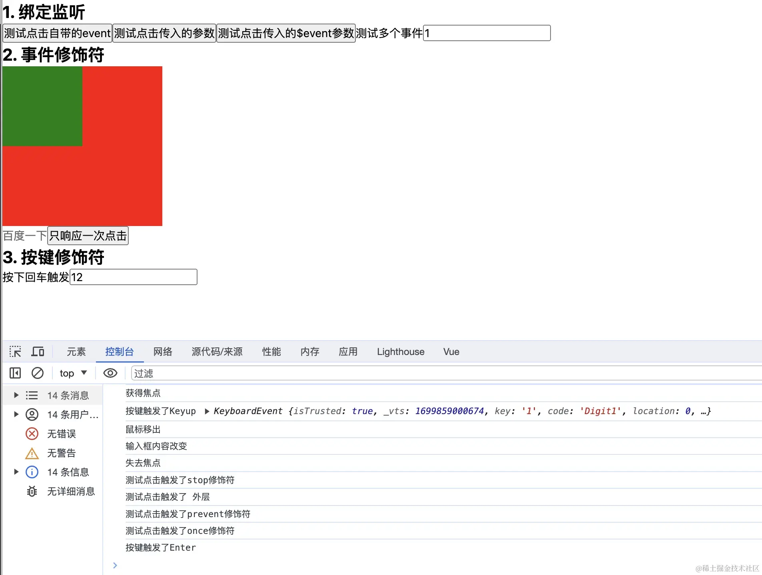Click the 获得焦点 console message
This screenshot has width=762, height=575.
(x=143, y=393)
